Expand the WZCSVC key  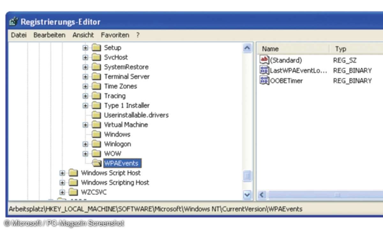(x=62, y=192)
